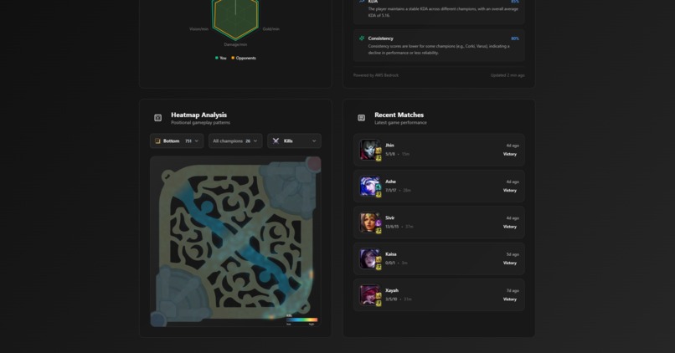Click the red base marker on the heatmap
675x353 pixels.
(313, 164)
